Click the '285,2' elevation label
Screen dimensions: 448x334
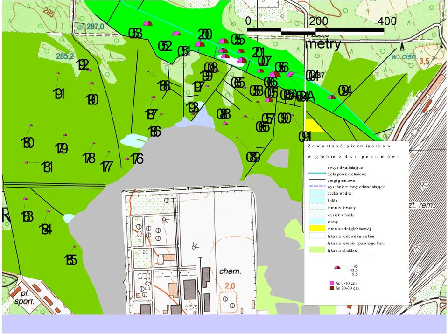point(65,56)
